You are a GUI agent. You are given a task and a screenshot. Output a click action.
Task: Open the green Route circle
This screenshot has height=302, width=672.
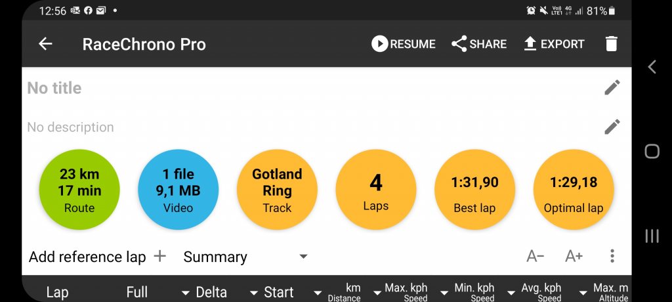click(x=79, y=189)
